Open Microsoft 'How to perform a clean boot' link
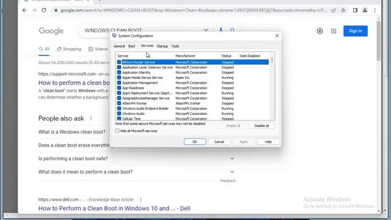The height and width of the screenshot is (220, 391). tap(74, 82)
